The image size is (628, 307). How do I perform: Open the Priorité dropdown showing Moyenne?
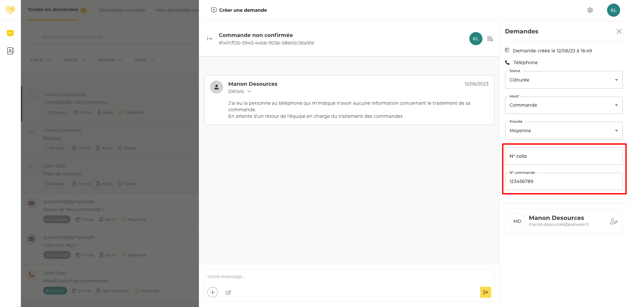pos(564,131)
